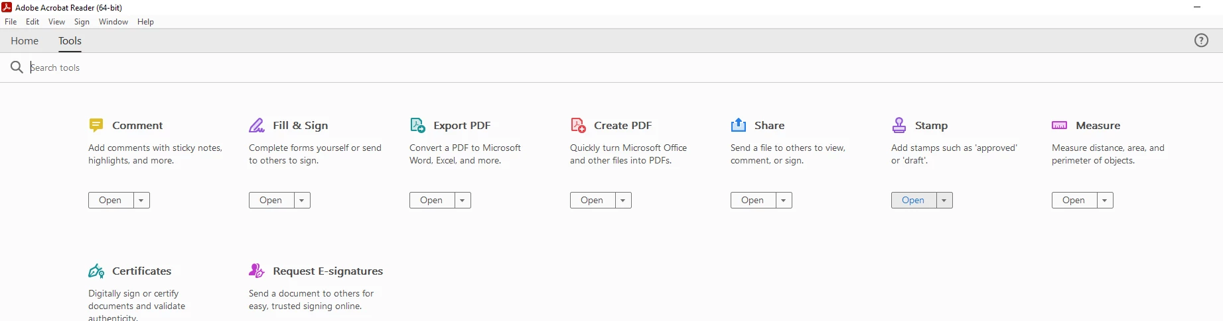The image size is (1223, 321).
Task: Click the Create PDF icon
Action: pyautogui.click(x=578, y=125)
